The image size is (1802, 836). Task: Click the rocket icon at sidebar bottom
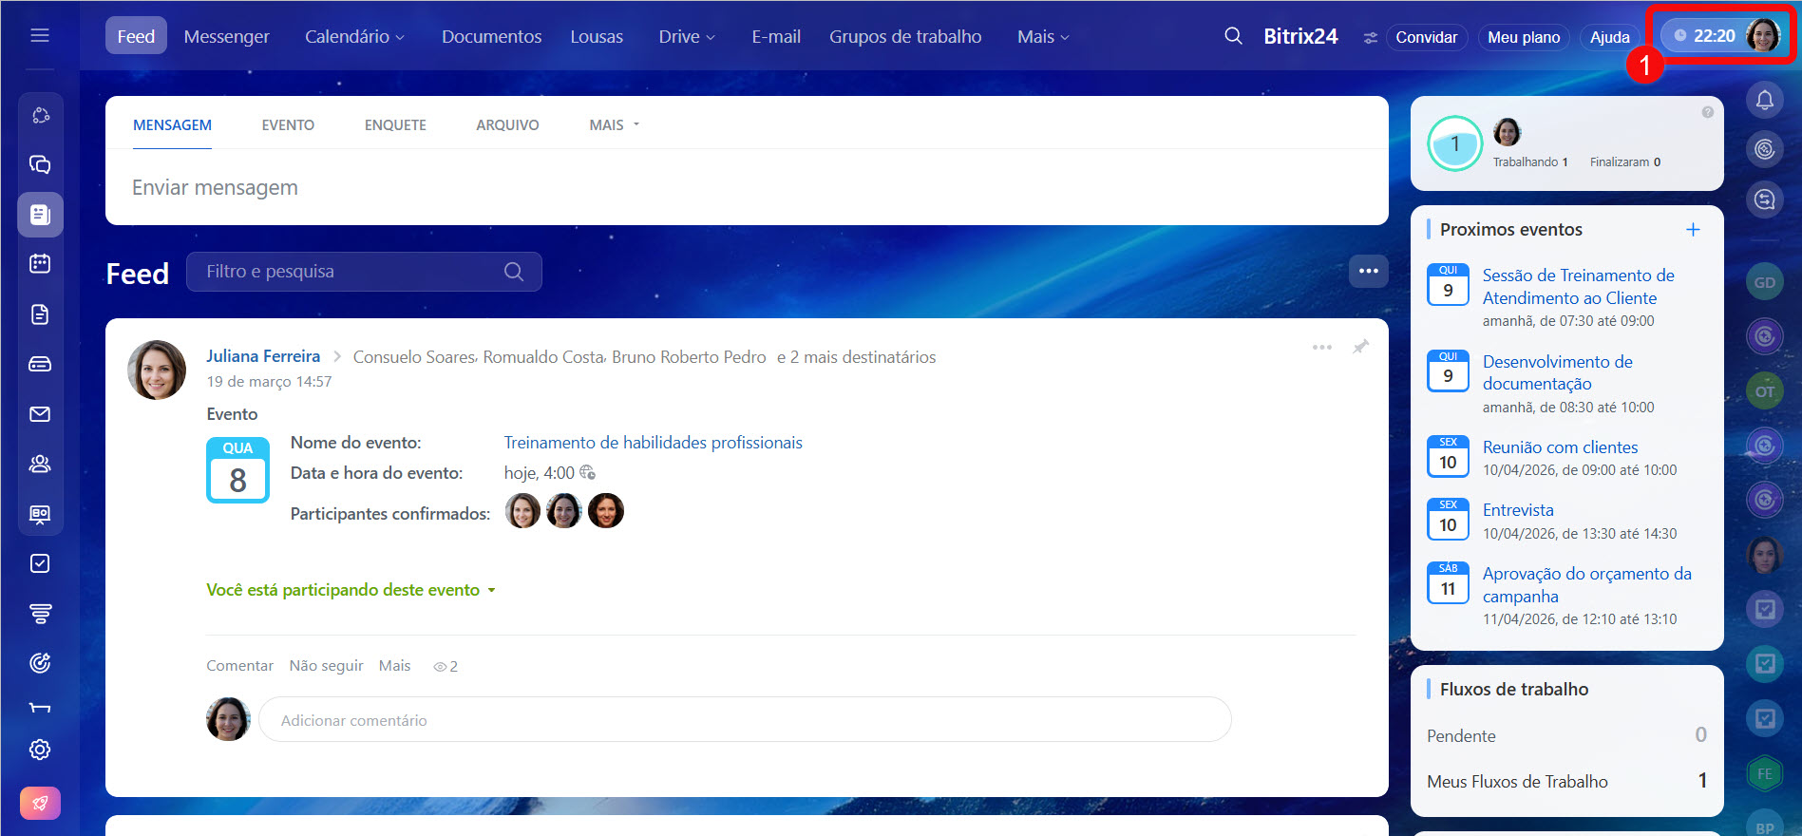coord(40,803)
